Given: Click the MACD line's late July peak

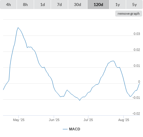Looking at the screenshot, I should (113, 61).
